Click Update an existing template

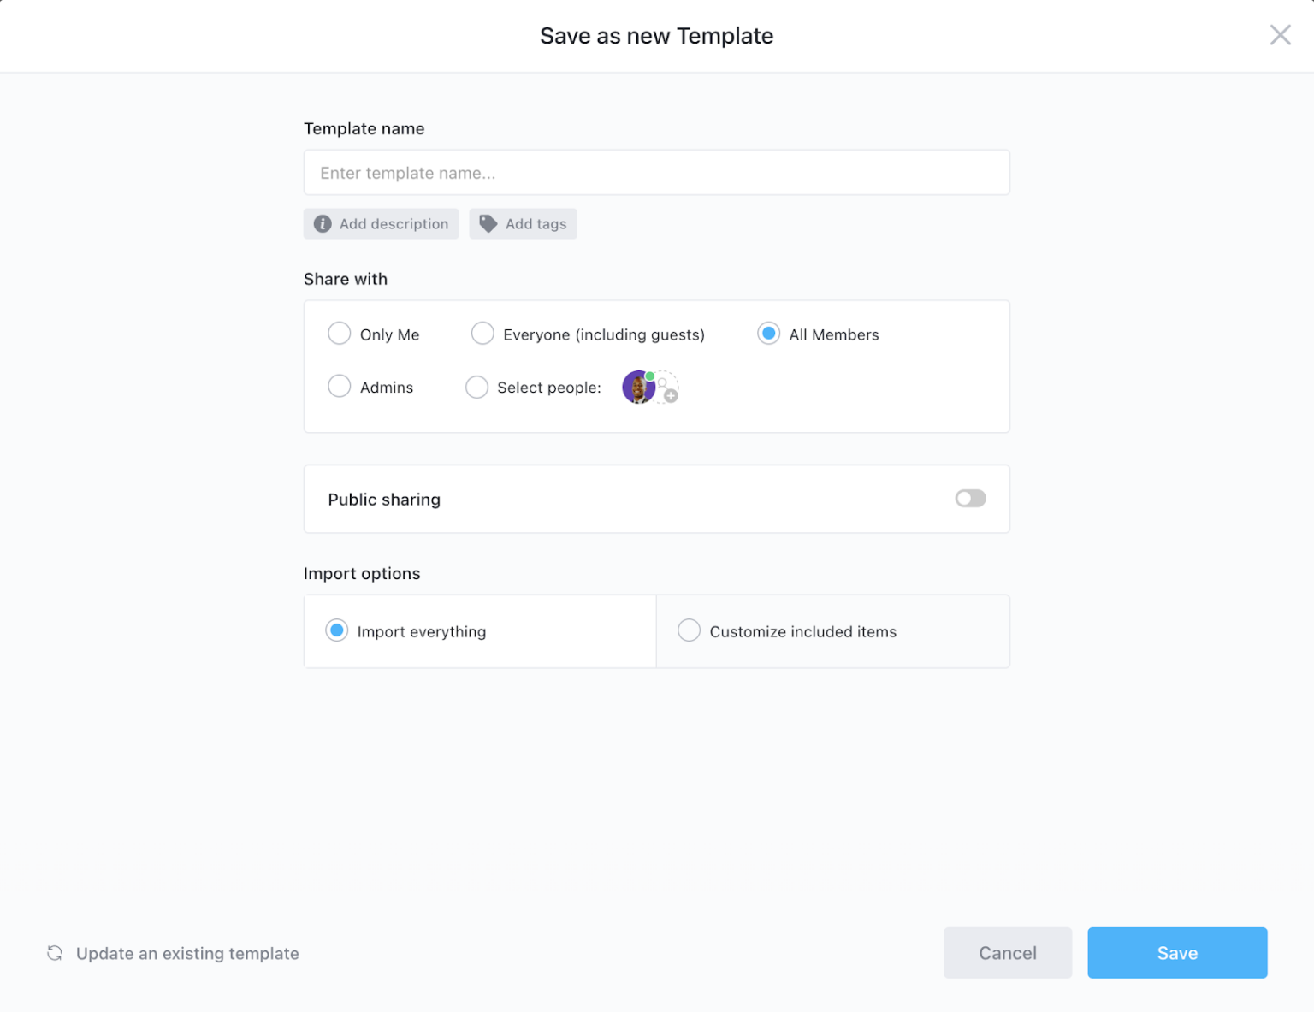pos(187,953)
